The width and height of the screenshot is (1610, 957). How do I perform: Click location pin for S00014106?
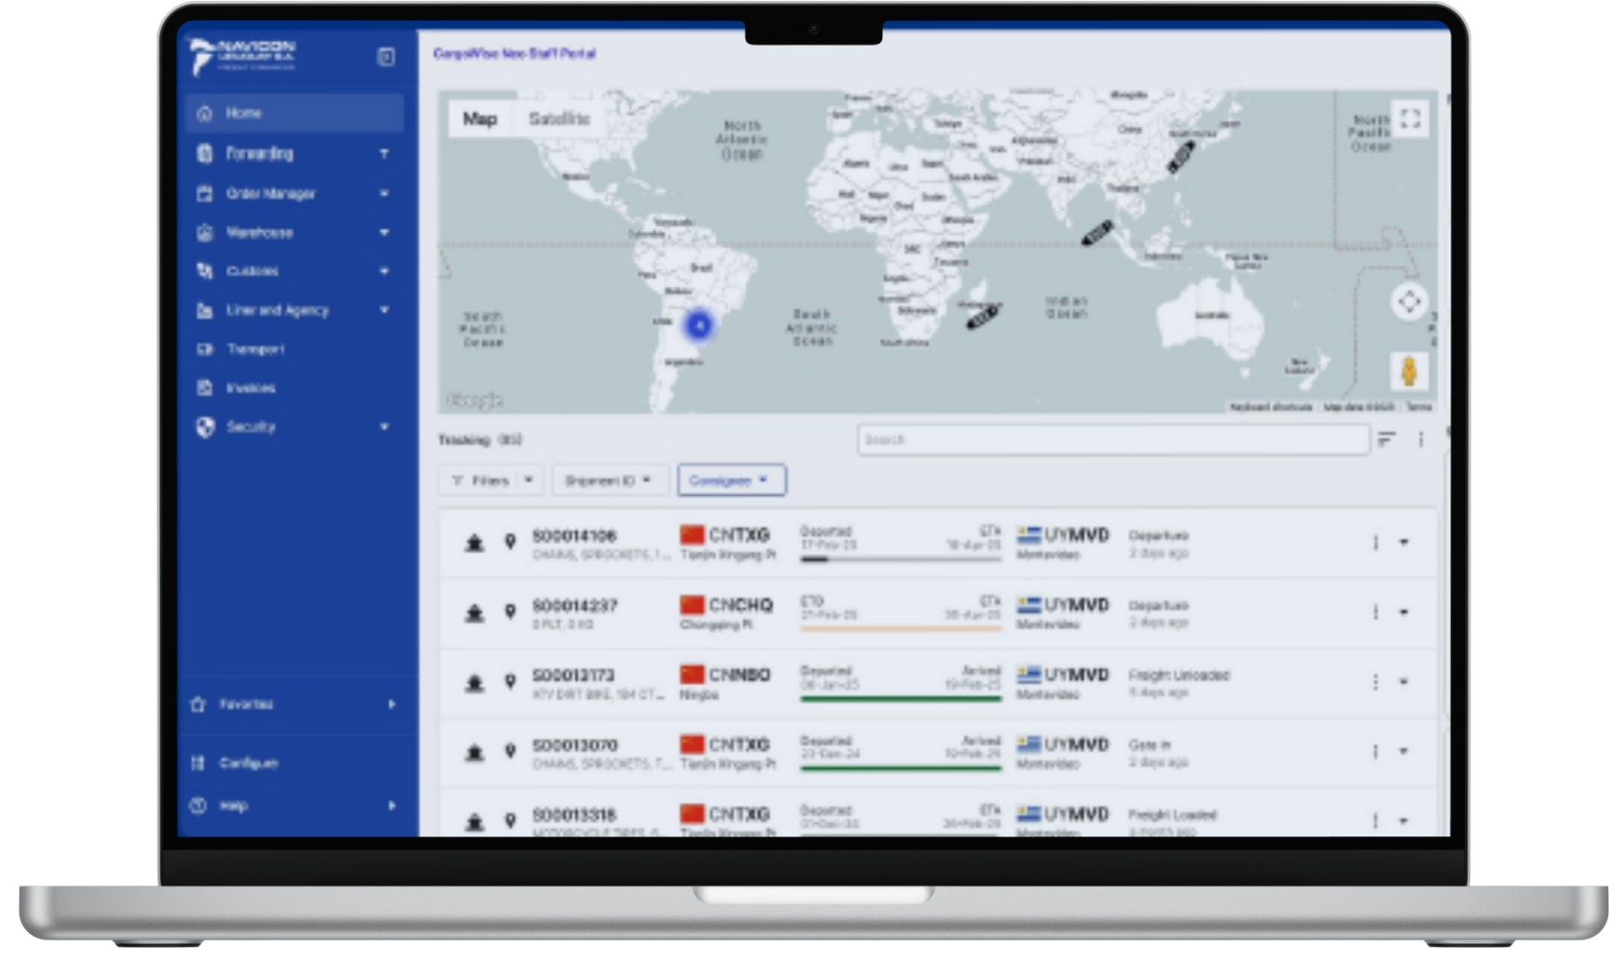pyautogui.click(x=510, y=542)
